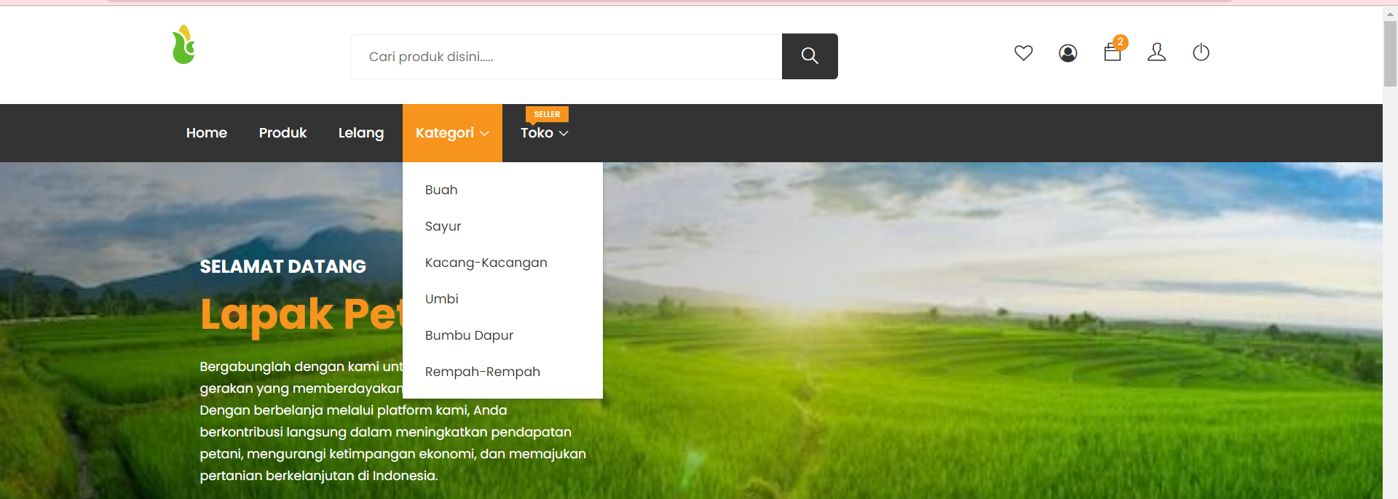Navigate to the Lelang page
Screen dimensions: 1398x499
(x=360, y=133)
